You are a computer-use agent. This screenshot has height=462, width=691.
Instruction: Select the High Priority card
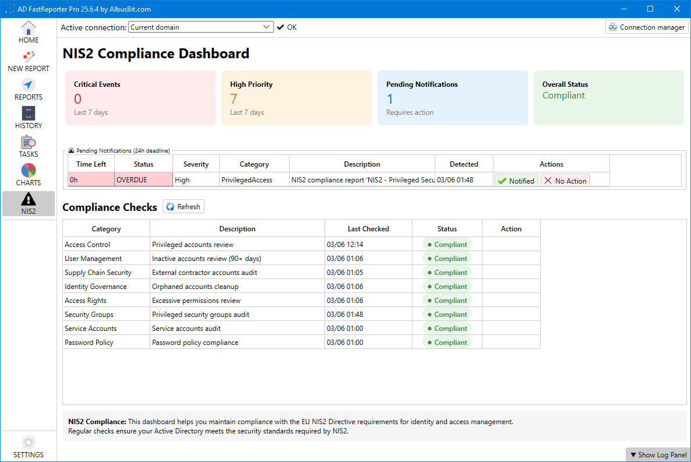click(296, 98)
